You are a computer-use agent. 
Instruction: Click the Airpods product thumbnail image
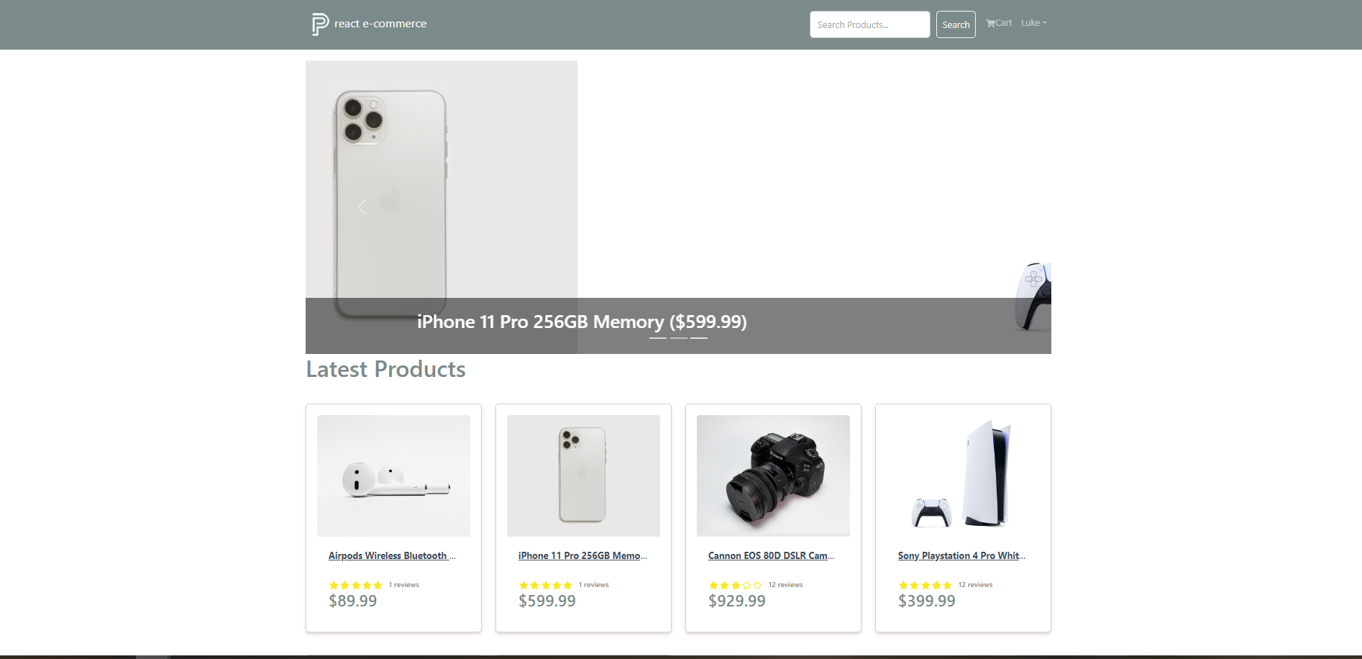click(x=393, y=476)
